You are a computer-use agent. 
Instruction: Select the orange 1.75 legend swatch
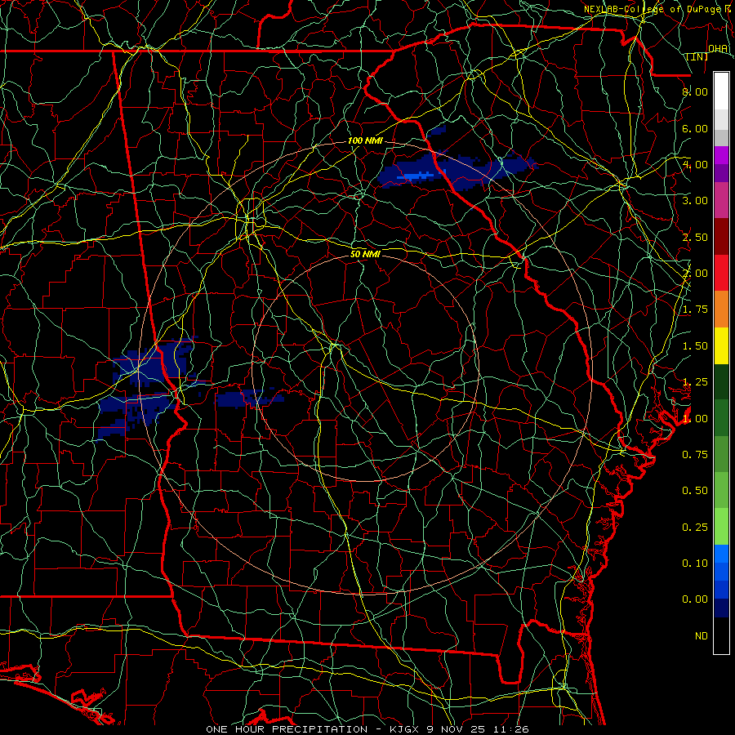[x=721, y=310]
